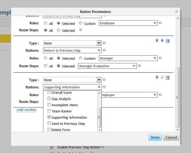Click the +Add Another link
This screenshot has height=153, width=191.
point(26,110)
